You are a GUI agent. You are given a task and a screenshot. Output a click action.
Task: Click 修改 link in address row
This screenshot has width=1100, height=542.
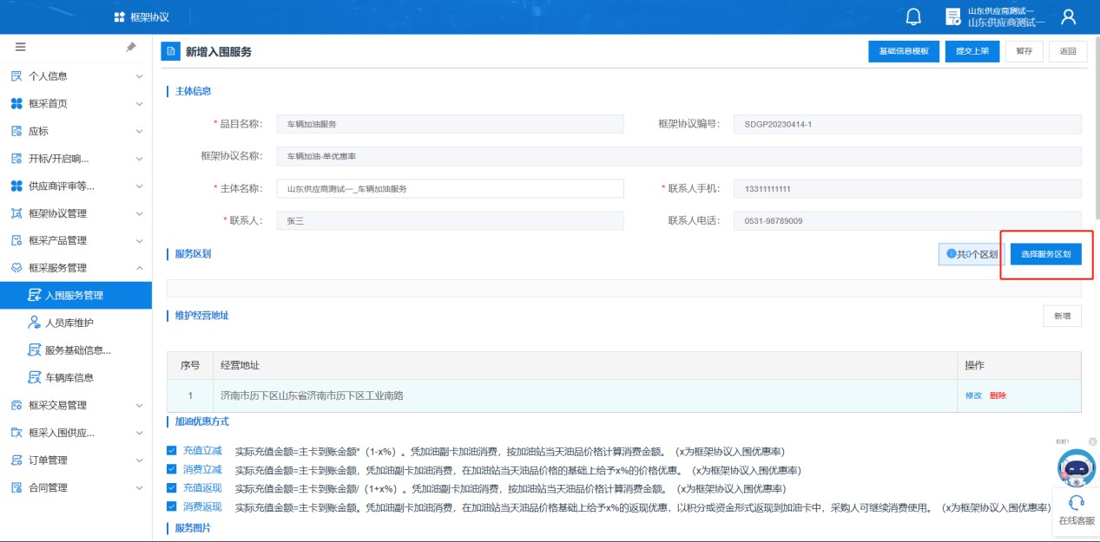coord(973,395)
